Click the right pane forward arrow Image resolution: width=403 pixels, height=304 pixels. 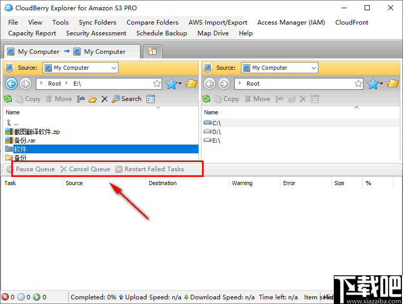(x=224, y=84)
